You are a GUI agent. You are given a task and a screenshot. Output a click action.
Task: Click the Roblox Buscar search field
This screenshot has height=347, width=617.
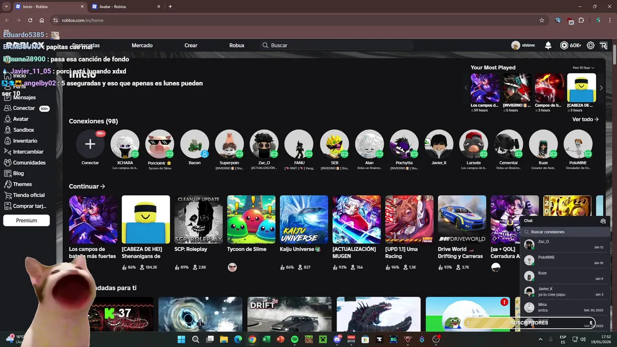point(337,45)
